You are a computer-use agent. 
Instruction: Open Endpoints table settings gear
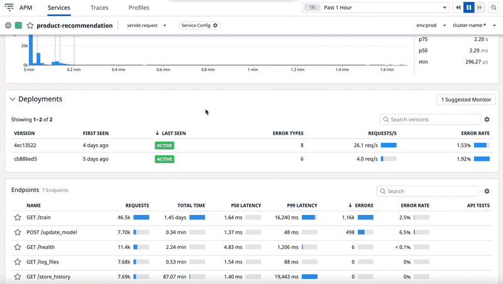[487, 191]
